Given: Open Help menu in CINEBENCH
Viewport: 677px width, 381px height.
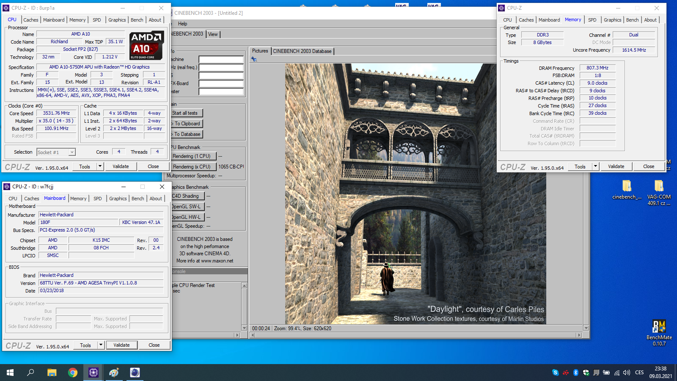Looking at the screenshot, I should coord(182,24).
